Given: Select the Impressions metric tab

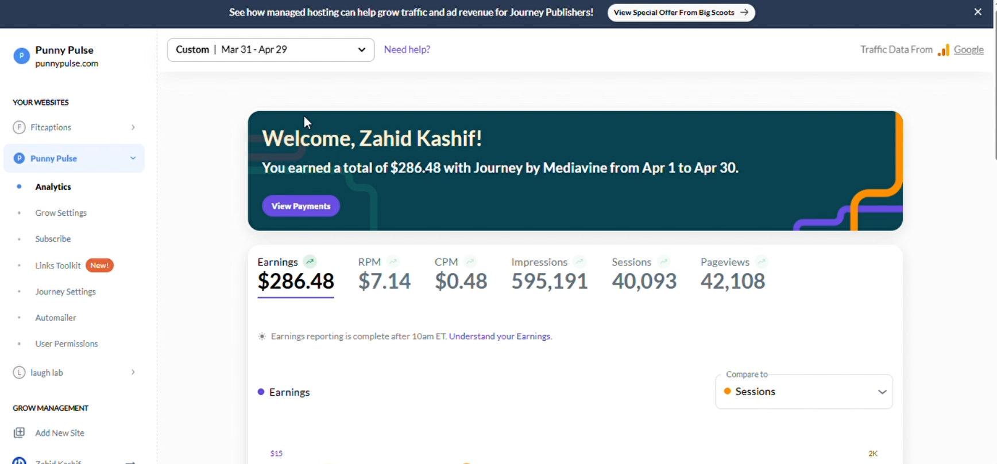Looking at the screenshot, I should [x=549, y=274].
